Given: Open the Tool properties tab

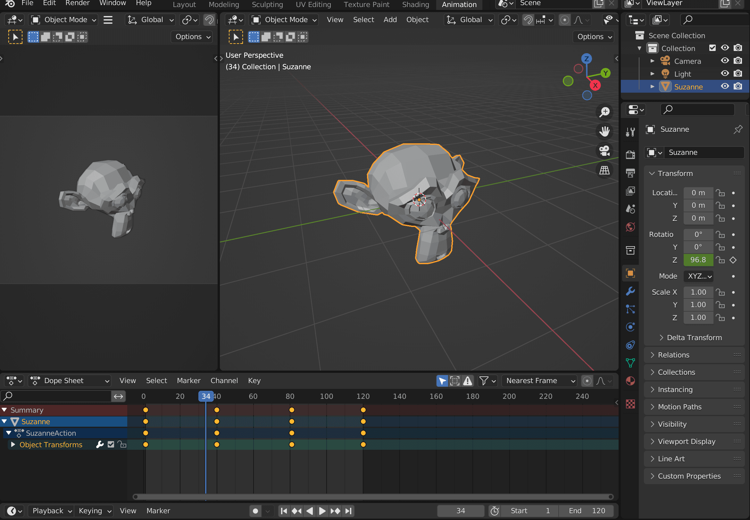Looking at the screenshot, I should point(630,132).
